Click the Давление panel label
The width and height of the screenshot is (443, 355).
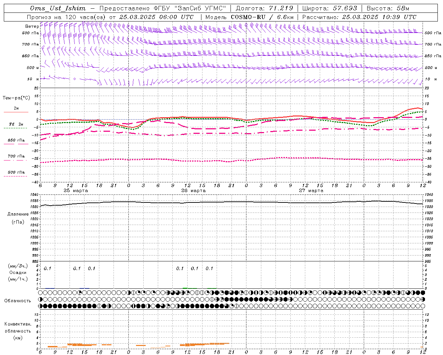click(18, 214)
